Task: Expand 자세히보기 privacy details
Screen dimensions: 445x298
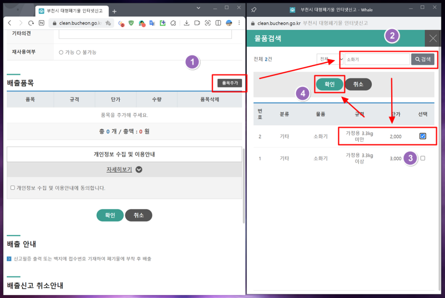Action: pos(124,169)
